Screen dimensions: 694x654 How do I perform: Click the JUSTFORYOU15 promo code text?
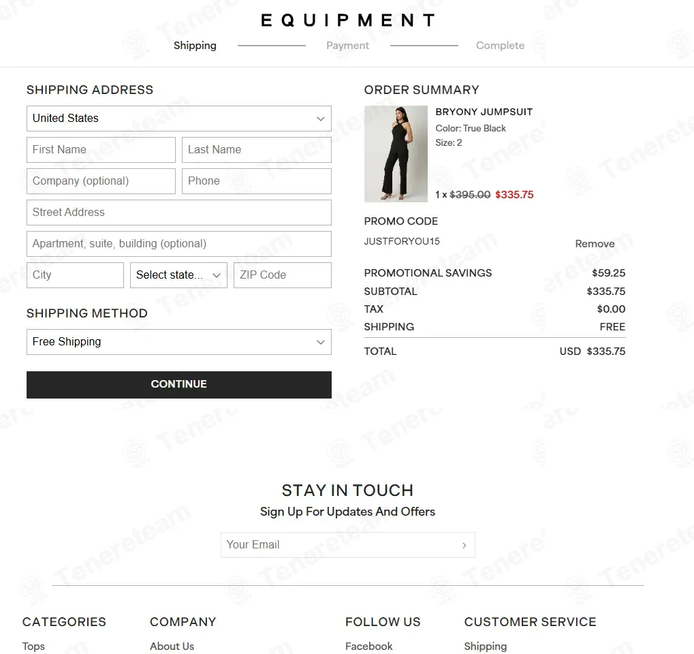pos(402,241)
